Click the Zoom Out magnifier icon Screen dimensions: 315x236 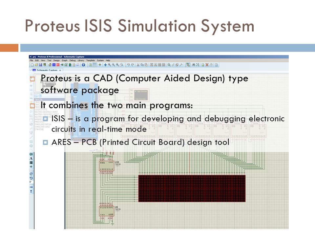point(113,65)
